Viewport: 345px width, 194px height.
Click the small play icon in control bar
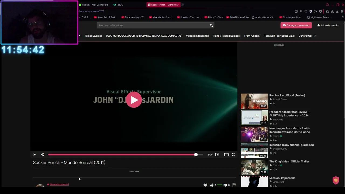[x=34, y=155]
